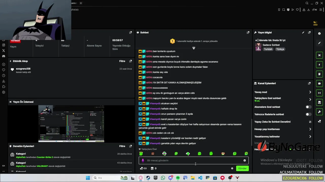This screenshot has width=325, height=182.
Task: Pop out the Sohbet chat panel
Action: click(x=248, y=32)
